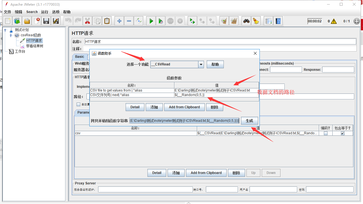Click the Redo arrow icon
This screenshot has height=204, width=363.
(78, 21)
